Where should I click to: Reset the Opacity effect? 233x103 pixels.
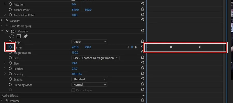(142, 20)
